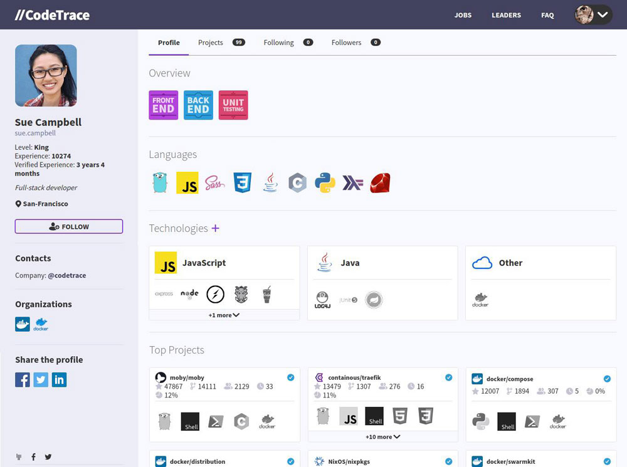
Task: Open the docker/swarmkit project
Action: [510, 461]
